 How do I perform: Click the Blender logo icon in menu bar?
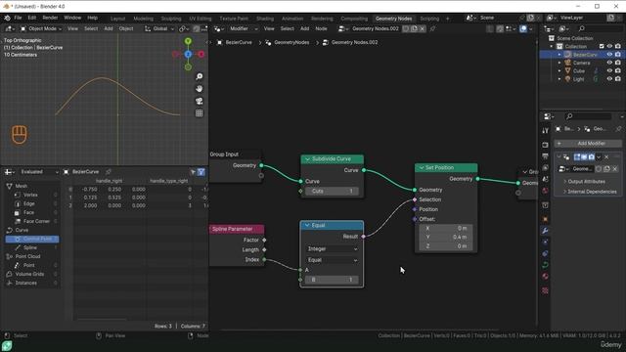point(7,18)
